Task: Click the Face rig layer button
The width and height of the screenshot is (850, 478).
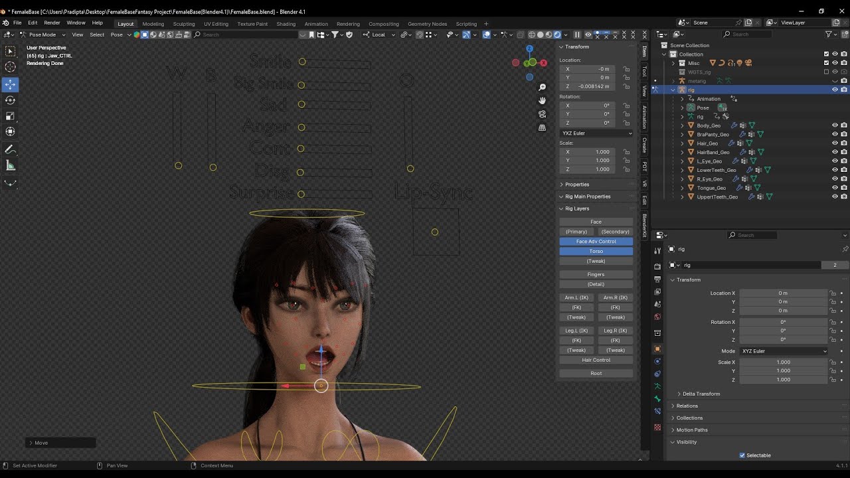Action: (596, 222)
